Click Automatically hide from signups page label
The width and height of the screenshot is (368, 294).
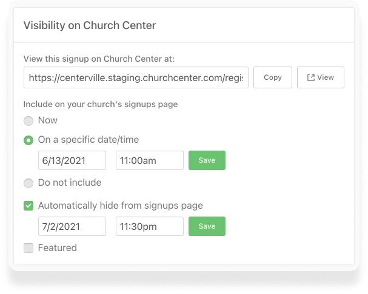[x=120, y=206]
